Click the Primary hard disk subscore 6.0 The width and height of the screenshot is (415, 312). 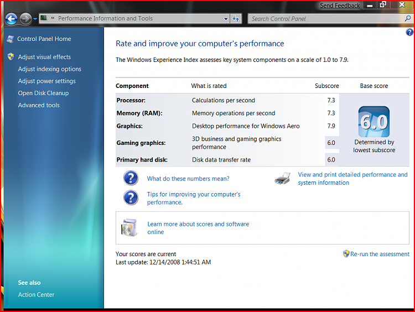click(331, 160)
